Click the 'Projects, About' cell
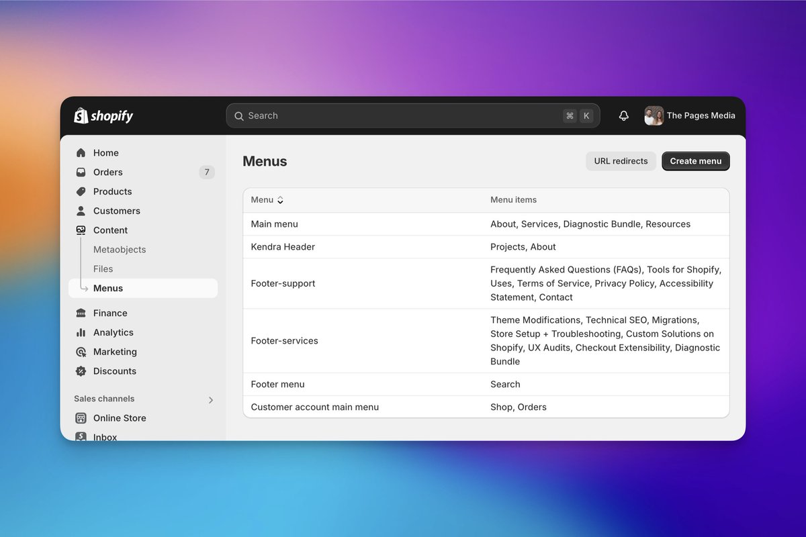This screenshot has height=537, width=806. [523, 247]
